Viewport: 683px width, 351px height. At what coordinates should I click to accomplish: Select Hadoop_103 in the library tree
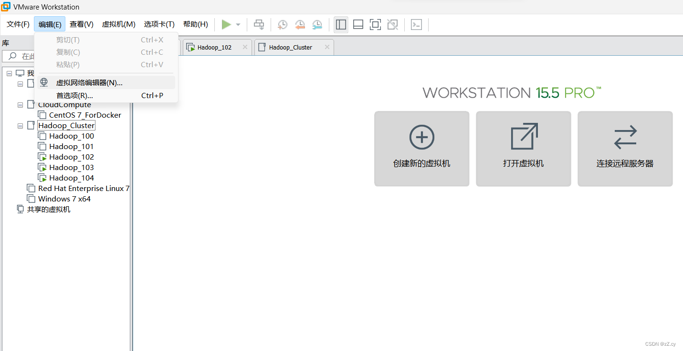click(72, 168)
